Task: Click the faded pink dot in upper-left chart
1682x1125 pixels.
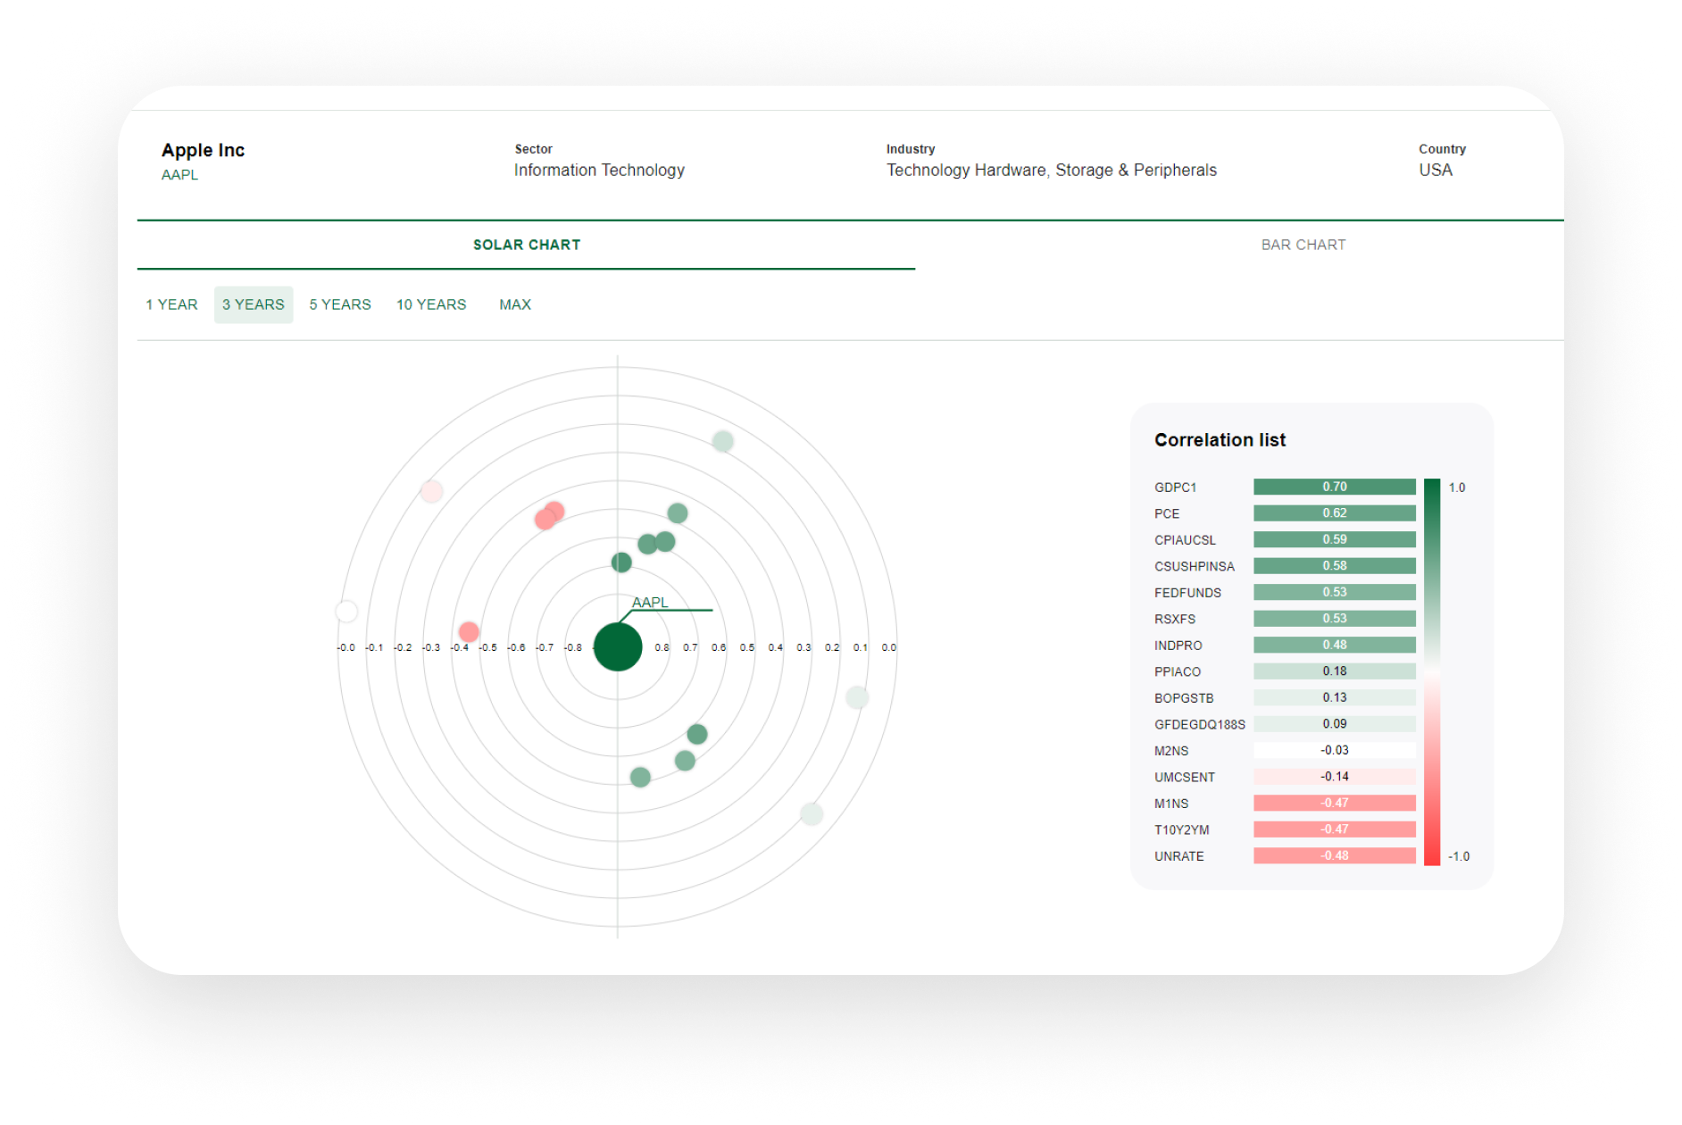Action: tap(432, 491)
